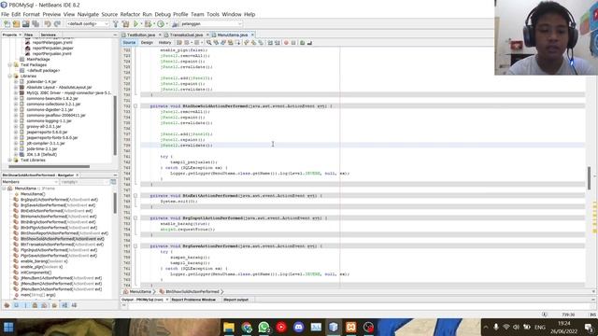598x336 pixels.
Task: Open XAMPP from the taskbar
Action: click(351, 328)
